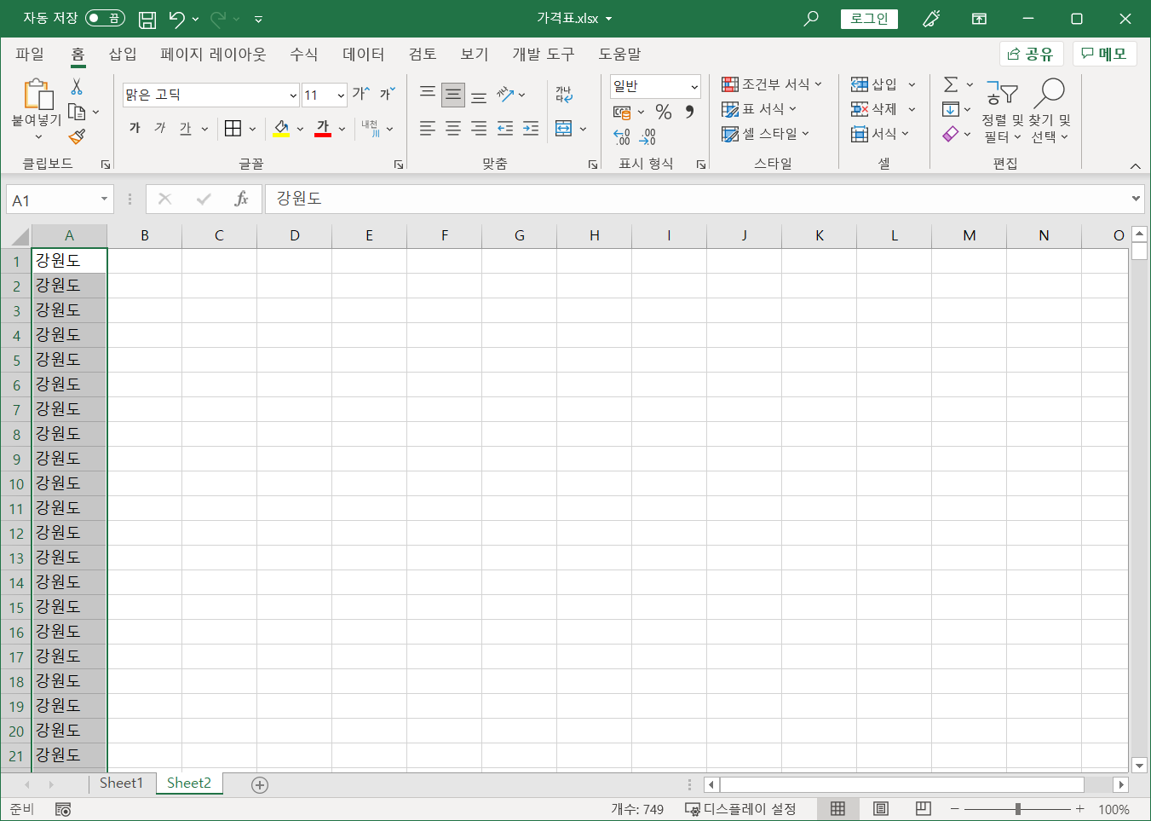Viewport: 1151px width, 821px height.
Task: Switch to the 삽입 ribbon tab
Action: [x=123, y=55]
